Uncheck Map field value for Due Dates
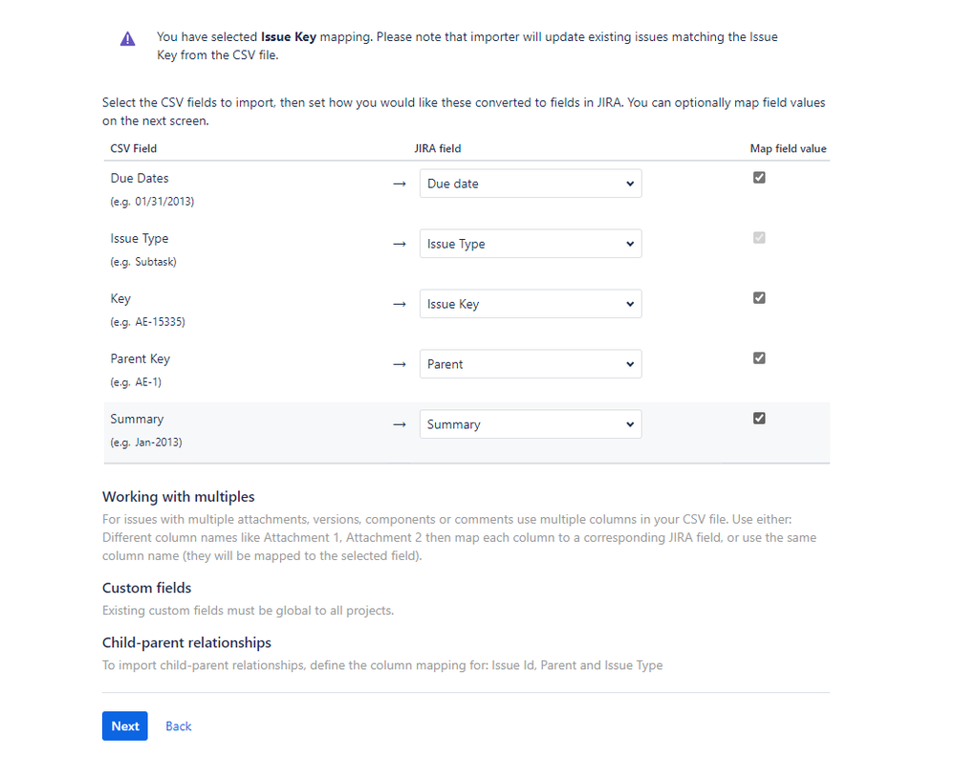The height and width of the screenshot is (757, 955). coord(759,177)
